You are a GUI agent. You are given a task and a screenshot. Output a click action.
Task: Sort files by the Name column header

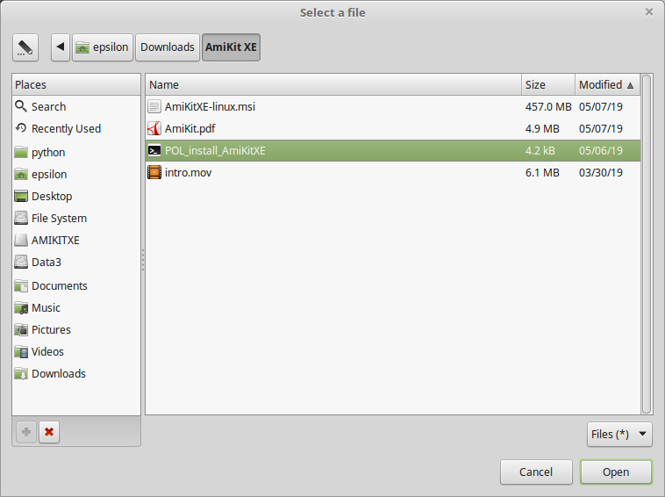click(333, 84)
